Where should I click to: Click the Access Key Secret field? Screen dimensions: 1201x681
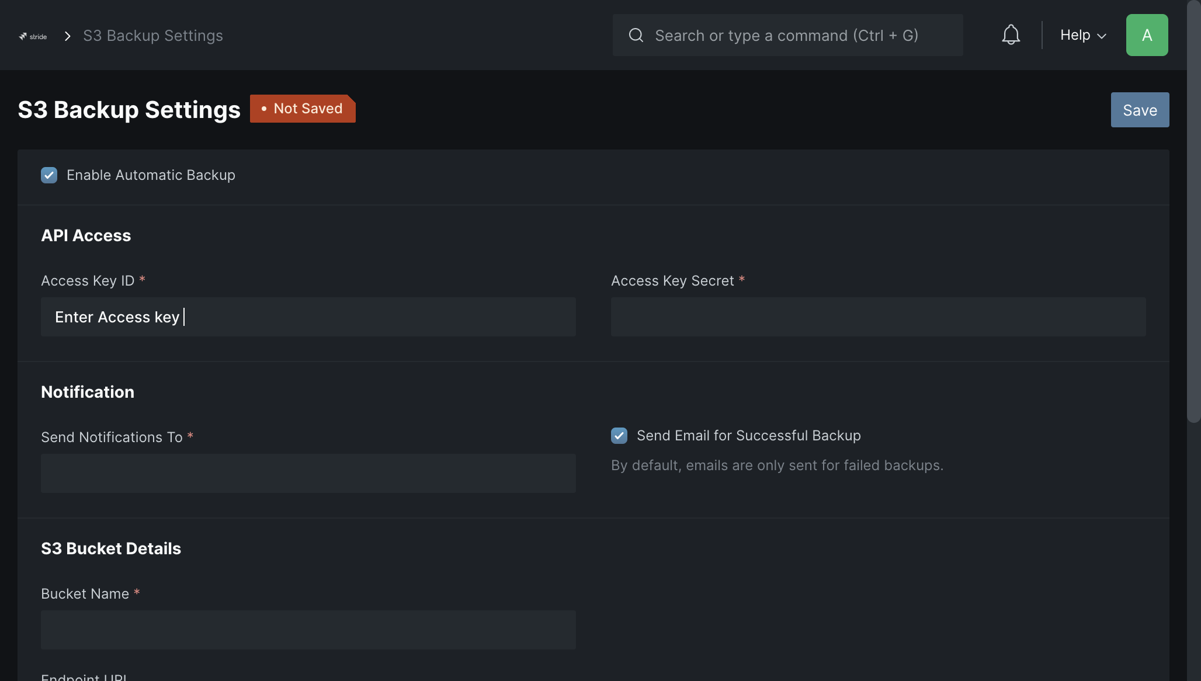tap(878, 317)
